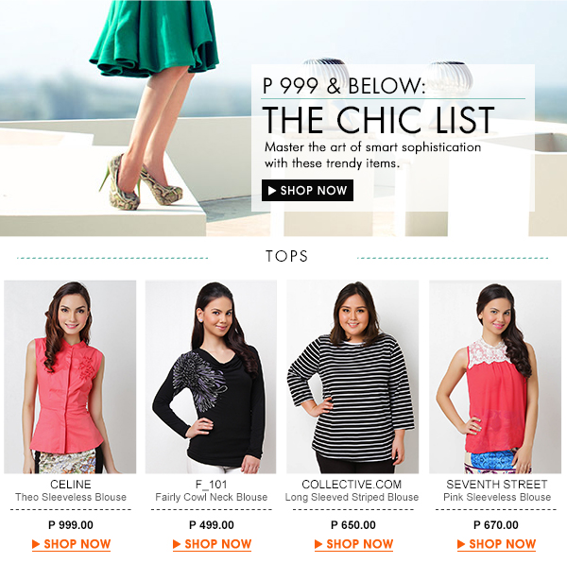Image resolution: width=567 pixels, height=563 pixels.
Task: Click orange arrow icon under P 499.00
Action: (177, 544)
